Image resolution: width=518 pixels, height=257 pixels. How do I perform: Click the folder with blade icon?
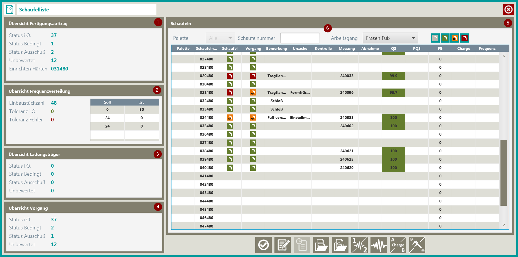(x=340, y=245)
